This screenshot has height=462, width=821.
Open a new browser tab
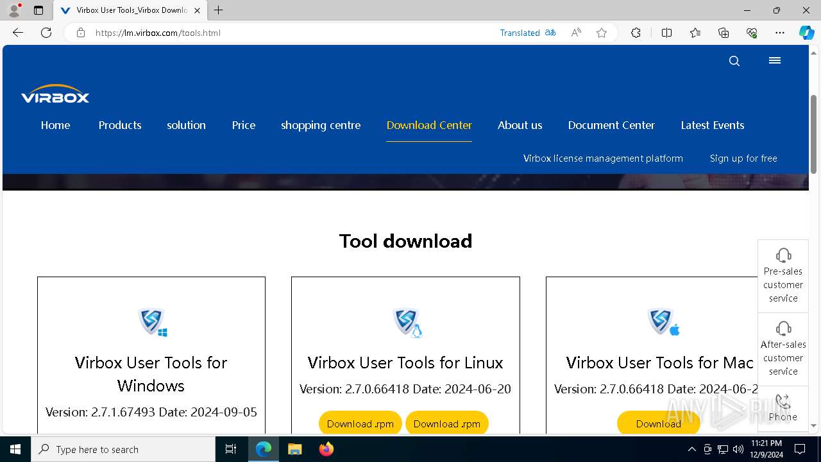coord(219,10)
